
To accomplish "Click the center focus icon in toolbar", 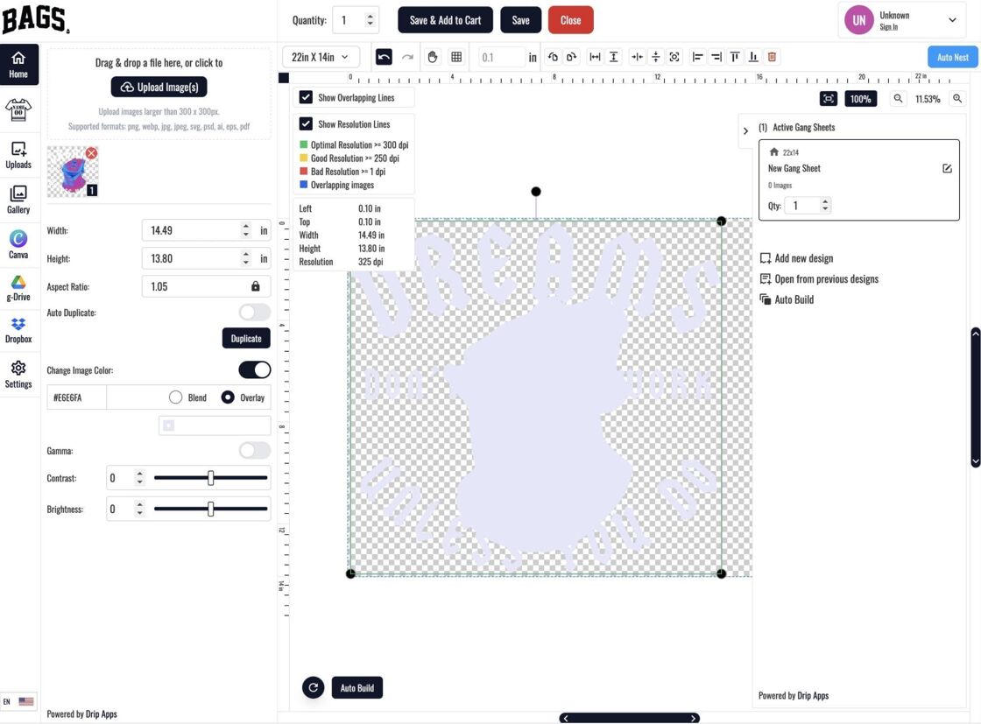I will (x=674, y=57).
